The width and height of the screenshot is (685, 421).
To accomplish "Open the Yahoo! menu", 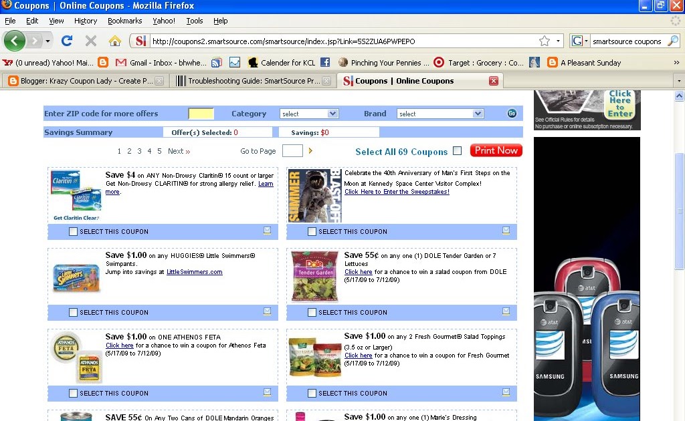I will [x=164, y=21].
